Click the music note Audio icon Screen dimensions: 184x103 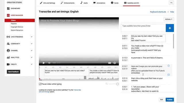coord(81,3)
